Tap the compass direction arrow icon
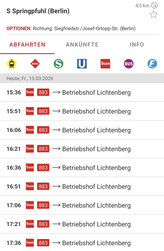This screenshot has height=251, width=164. (154, 5)
